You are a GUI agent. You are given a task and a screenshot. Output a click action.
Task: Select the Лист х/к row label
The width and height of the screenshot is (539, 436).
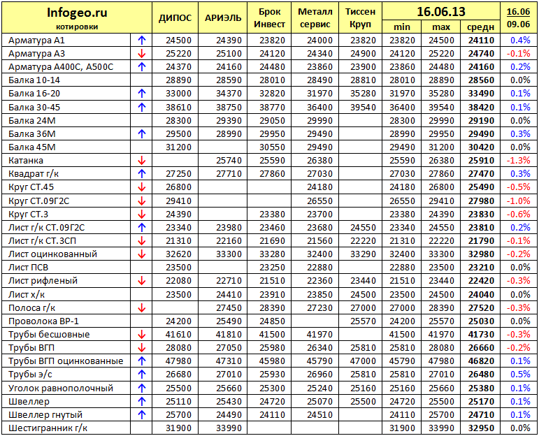point(27,294)
